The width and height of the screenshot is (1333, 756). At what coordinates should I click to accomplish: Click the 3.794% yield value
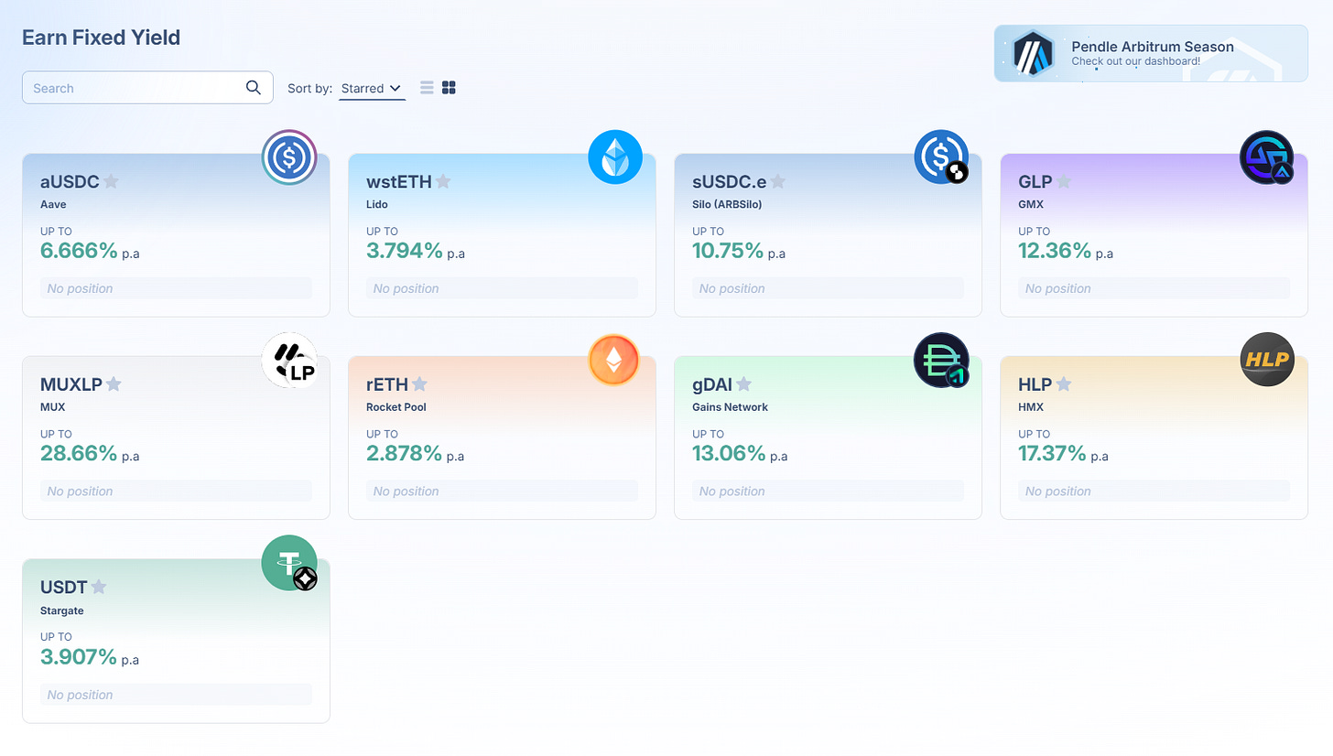tap(405, 251)
